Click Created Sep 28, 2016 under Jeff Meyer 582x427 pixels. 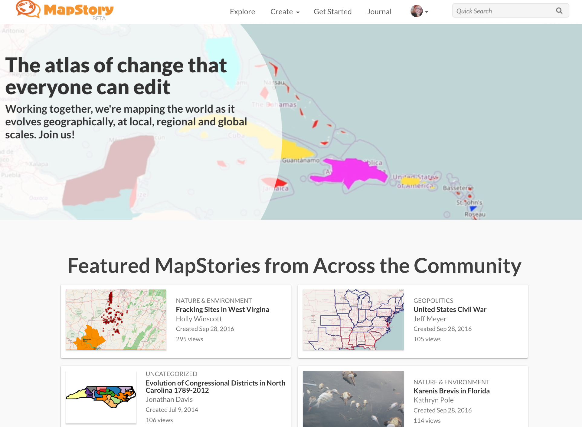click(x=443, y=329)
